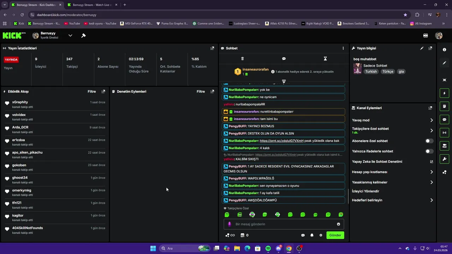Open the Sohbet three-dot options menu

(x=343, y=48)
